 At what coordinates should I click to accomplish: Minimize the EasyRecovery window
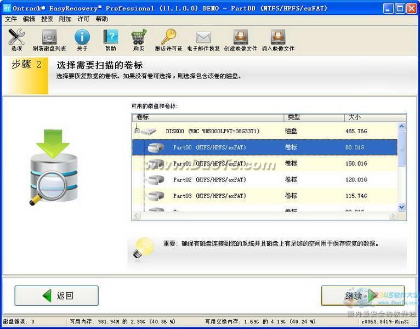[388, 8]
